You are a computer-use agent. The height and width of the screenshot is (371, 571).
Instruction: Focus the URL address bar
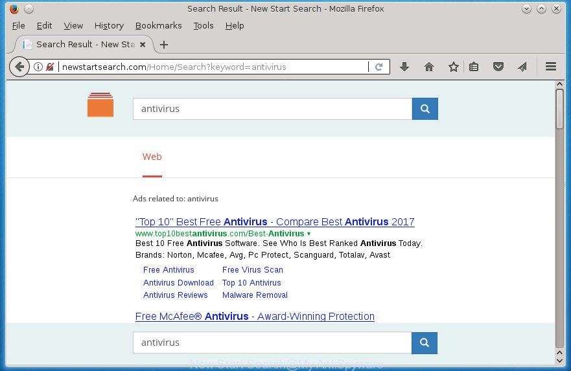213,67
